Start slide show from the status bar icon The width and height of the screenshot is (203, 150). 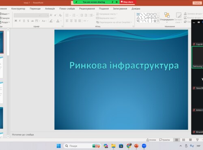click(197, 140)
